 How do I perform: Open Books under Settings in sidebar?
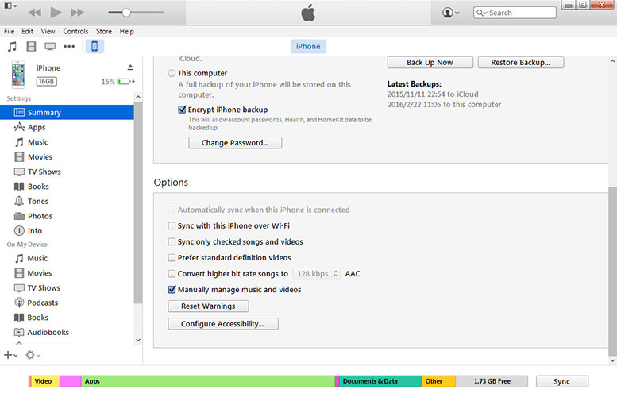tap(67, 187)
